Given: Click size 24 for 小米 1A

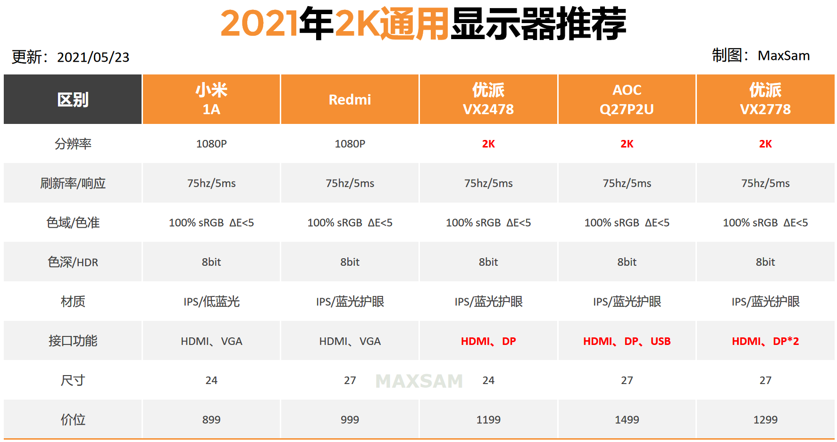Looking at the screenshot, I should tap(211, 380).
